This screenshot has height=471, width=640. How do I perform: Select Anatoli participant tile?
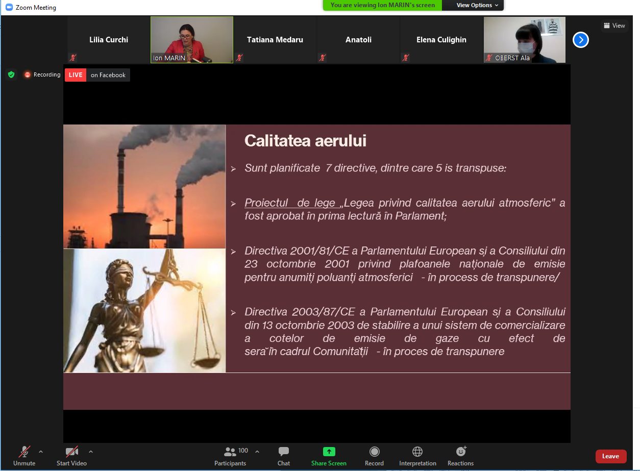358,40
